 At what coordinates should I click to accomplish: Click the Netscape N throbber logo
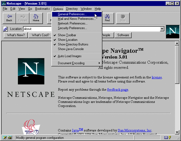pyautogui.click(x=173, y=32)
